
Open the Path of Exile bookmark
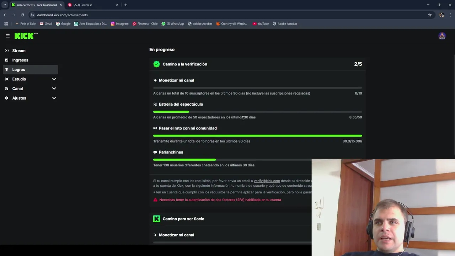point(25,24)
